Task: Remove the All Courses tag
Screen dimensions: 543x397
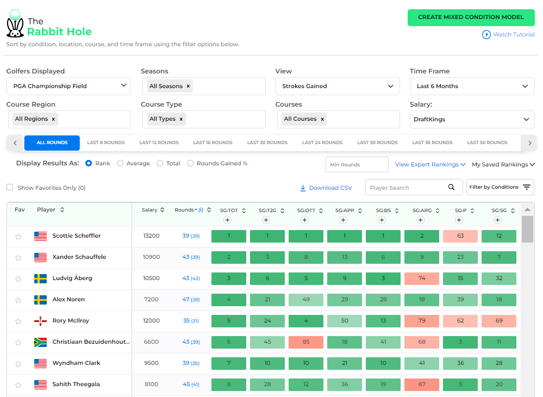Action: (x=322, y=119)
